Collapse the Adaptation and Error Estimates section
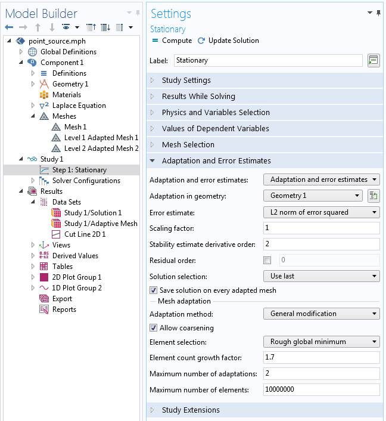Viewport: 386px width, 421px height. pyautogui.click(x=216, y=161)
